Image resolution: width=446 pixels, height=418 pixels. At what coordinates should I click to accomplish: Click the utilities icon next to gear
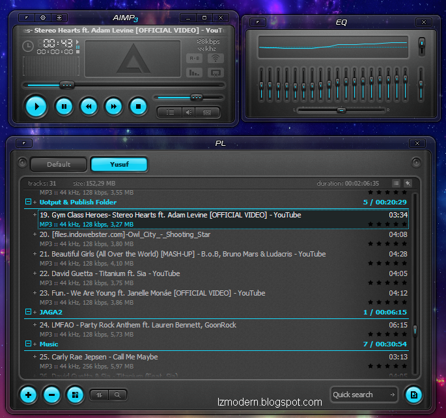59,18
